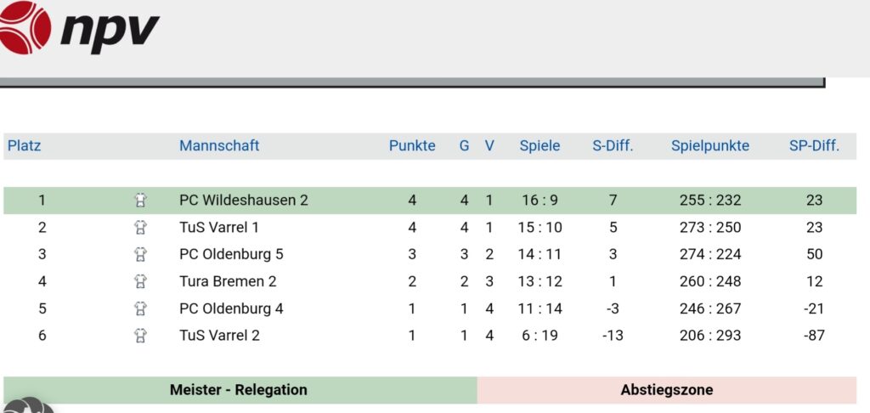Click jersey icon beside PC Oldenburg 5
870x413 pixels.
(141, 254)
